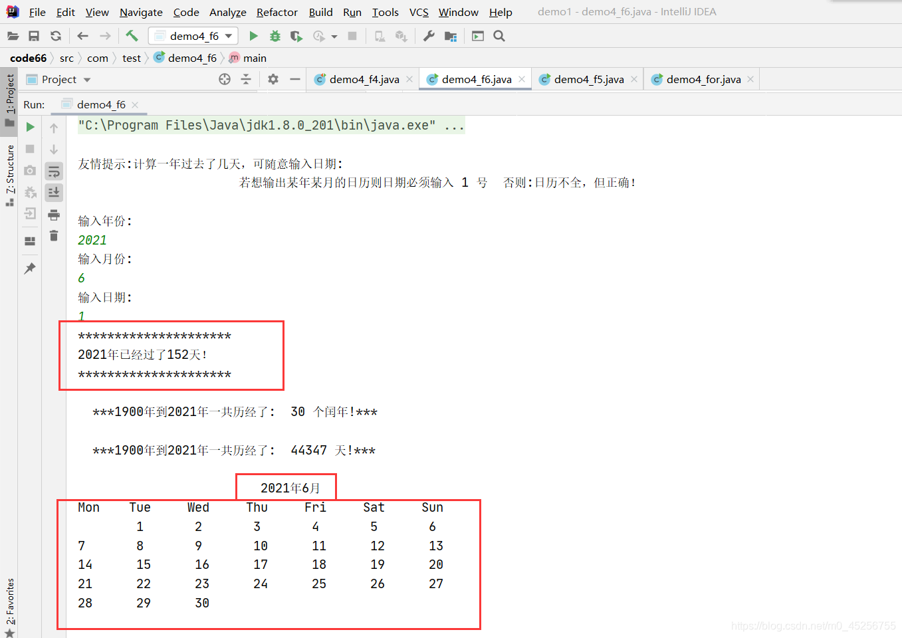This screenshot has height=638, width=902.
Task: Close the demo4_f6 Run tab
Action: coord(135,105)
